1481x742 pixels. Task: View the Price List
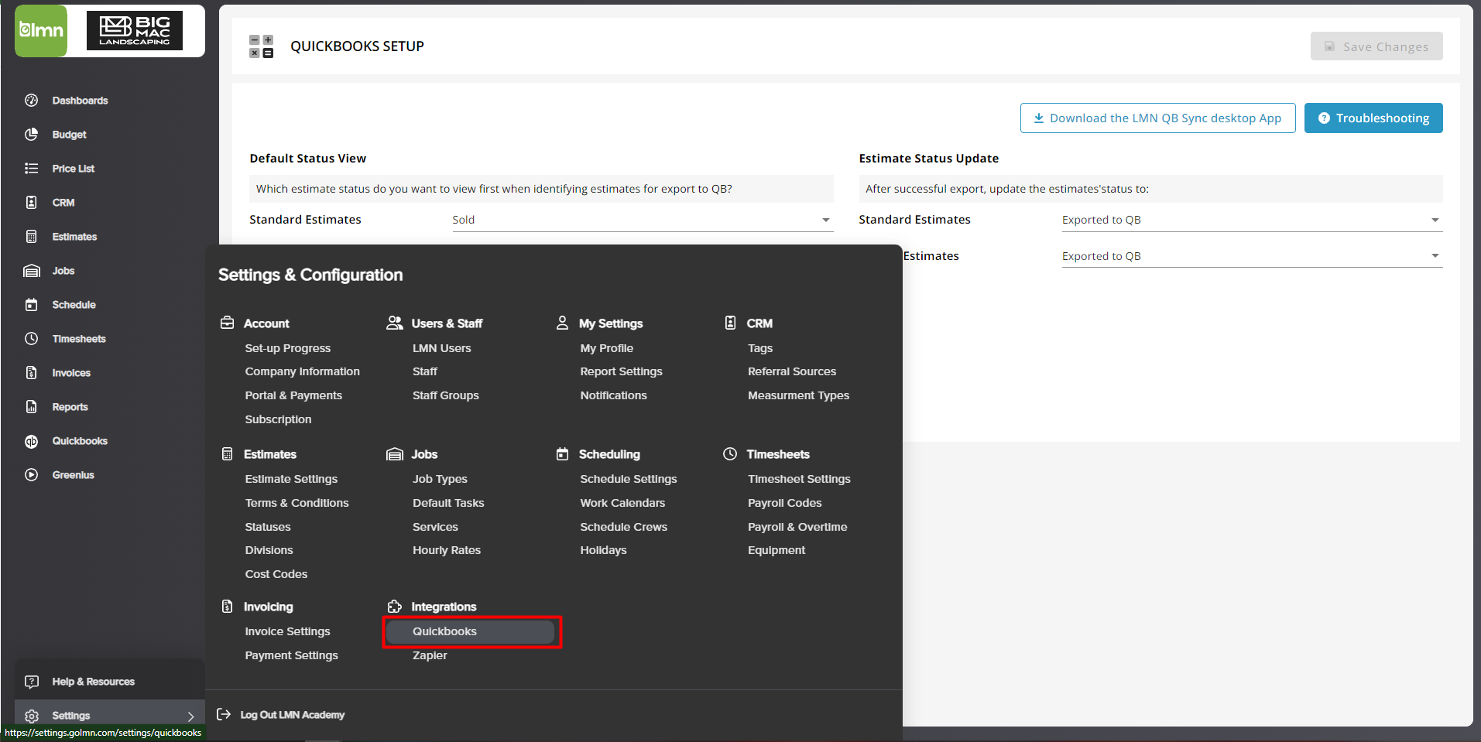(73, 168)
